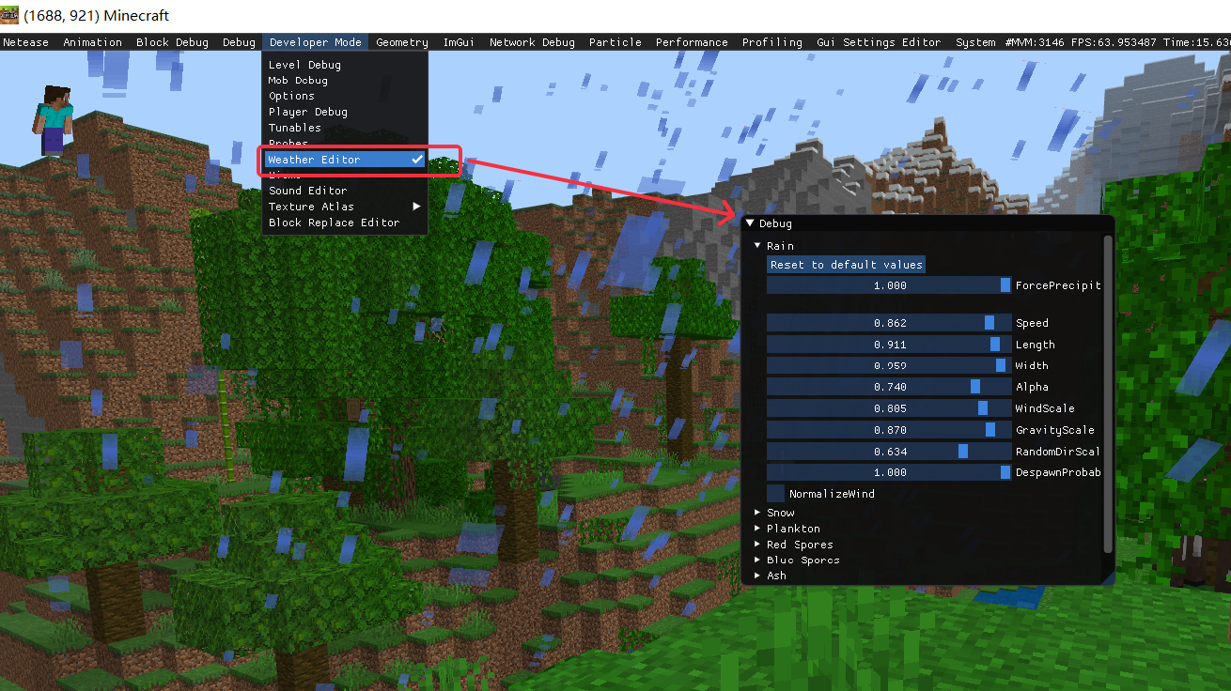
Task: Open the Block Debug menu
Action: click(173, 42)
